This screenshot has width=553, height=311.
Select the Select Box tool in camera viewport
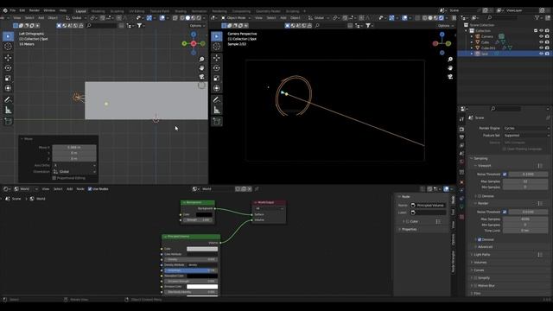(x=217, y=36)
